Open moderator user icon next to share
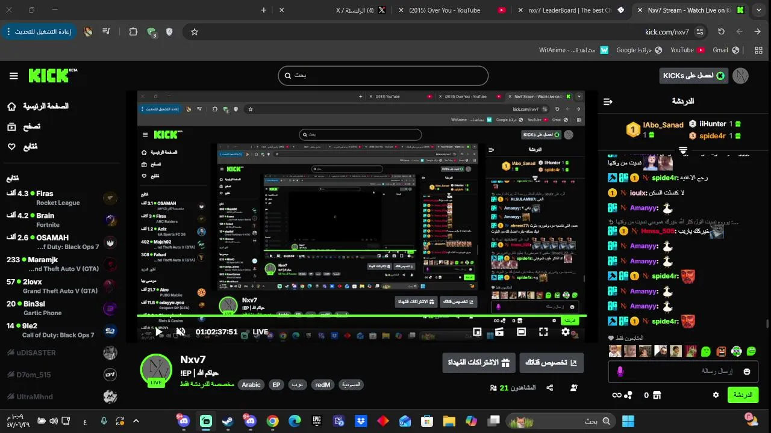771x433 pixels. point(573,388)
